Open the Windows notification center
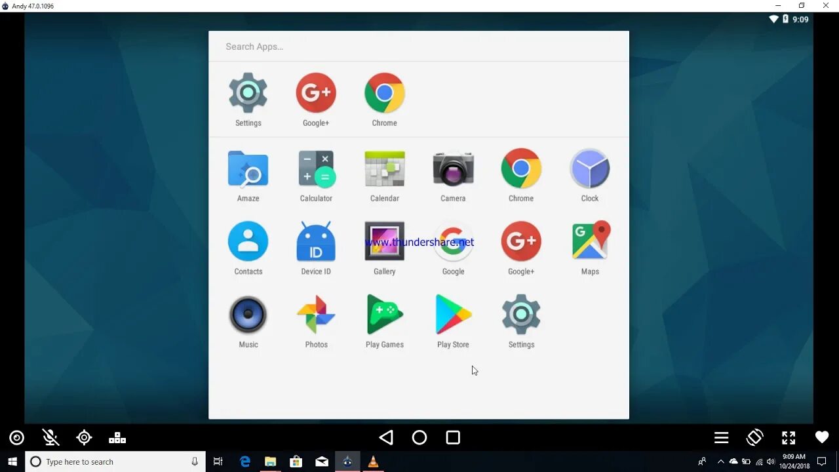This screenshot has width=839, height=472. (822, 462)
